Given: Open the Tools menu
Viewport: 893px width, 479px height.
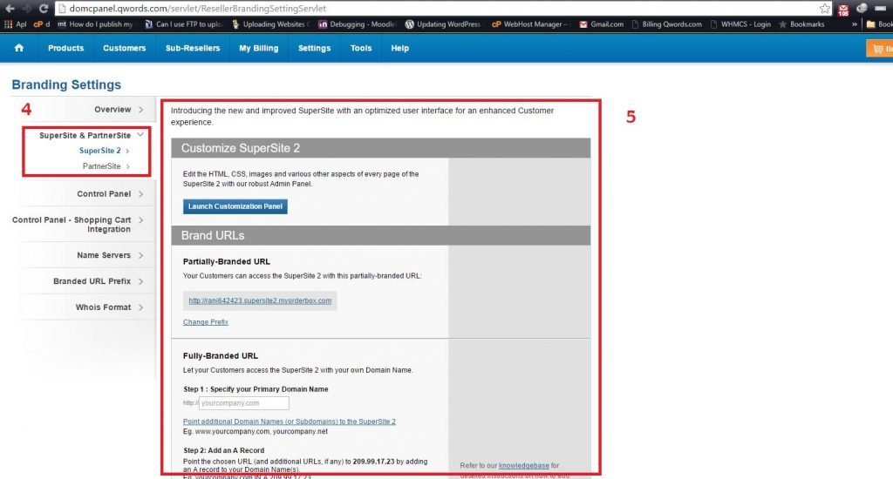Looking at the screenshot, I should click(x=361, y=49).
